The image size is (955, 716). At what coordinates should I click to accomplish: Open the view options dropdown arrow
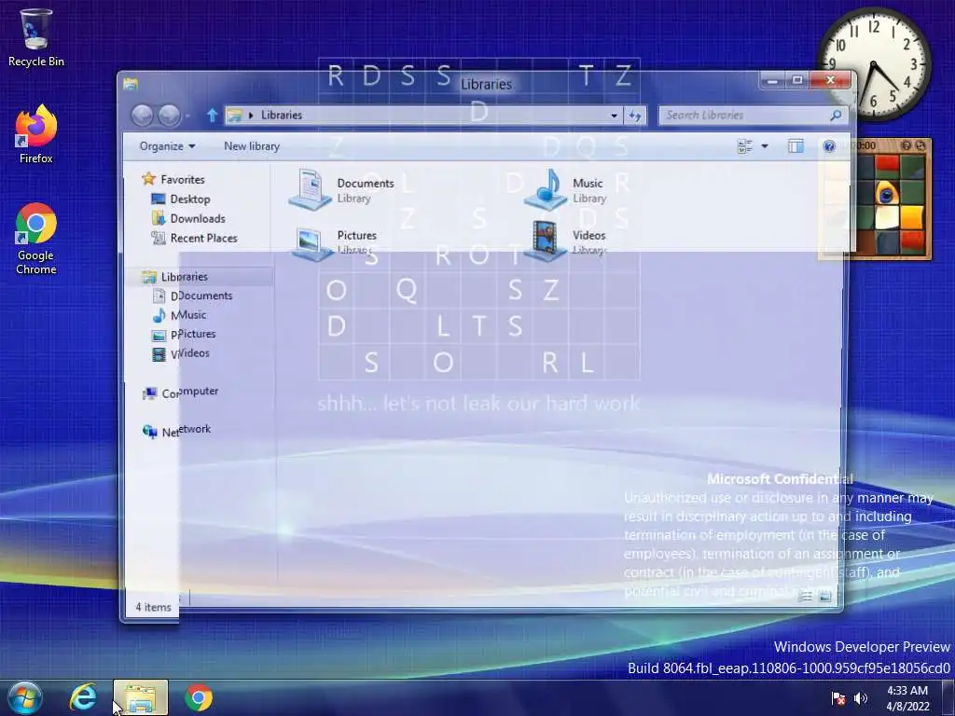click(765, 146)
